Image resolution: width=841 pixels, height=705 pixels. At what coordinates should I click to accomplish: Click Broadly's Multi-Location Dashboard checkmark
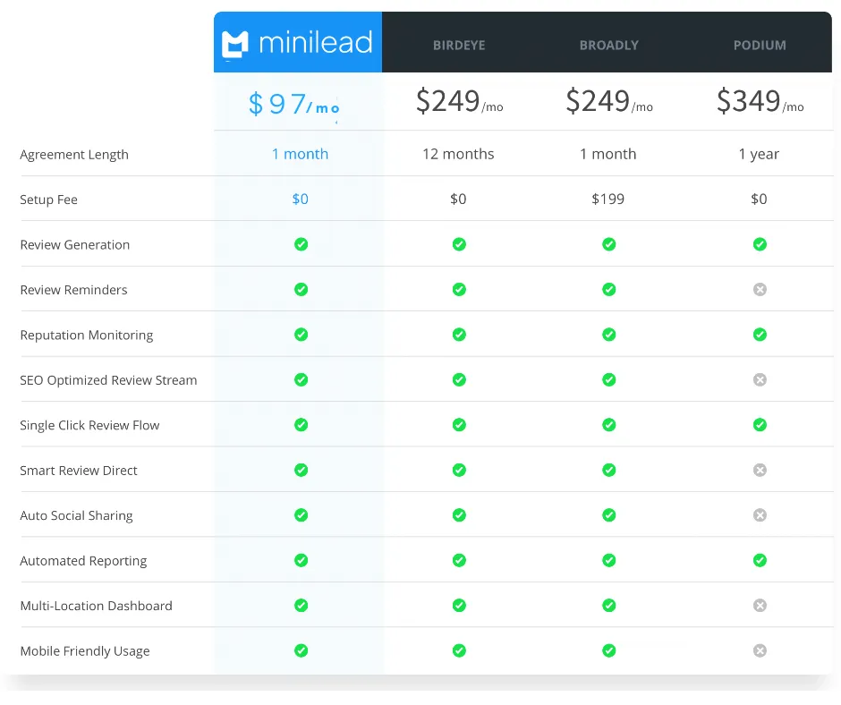(608, 605)
